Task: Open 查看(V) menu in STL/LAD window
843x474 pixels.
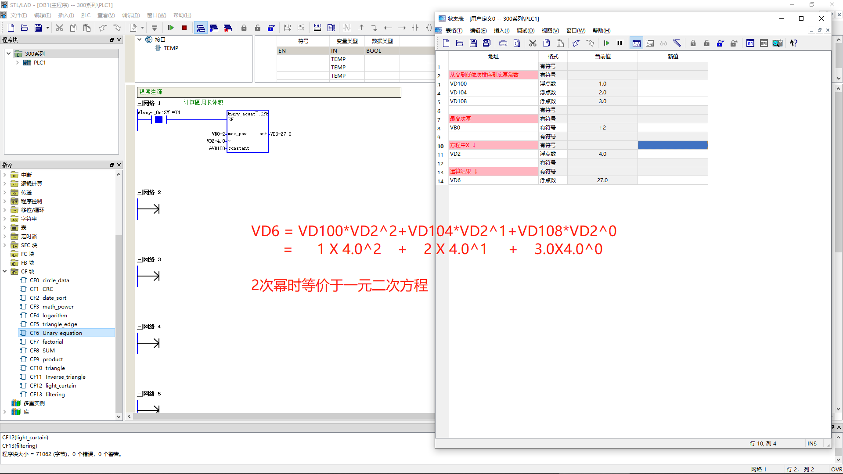Action: tap(106, 15)
